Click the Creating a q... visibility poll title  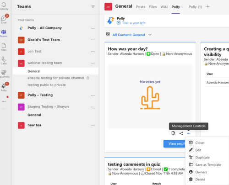tap(216, 52)
